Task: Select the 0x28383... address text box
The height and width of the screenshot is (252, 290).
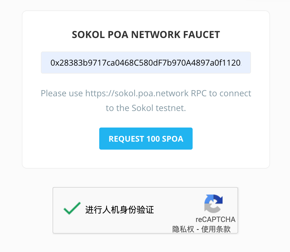Action: pos(146,63)
